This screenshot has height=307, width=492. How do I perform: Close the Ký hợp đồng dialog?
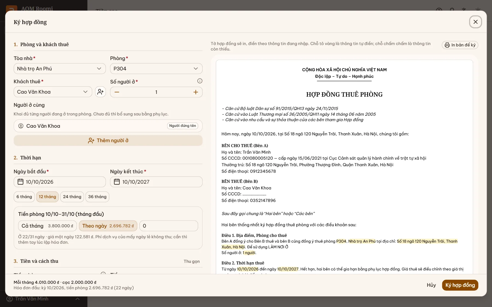(x=476, y=22)
